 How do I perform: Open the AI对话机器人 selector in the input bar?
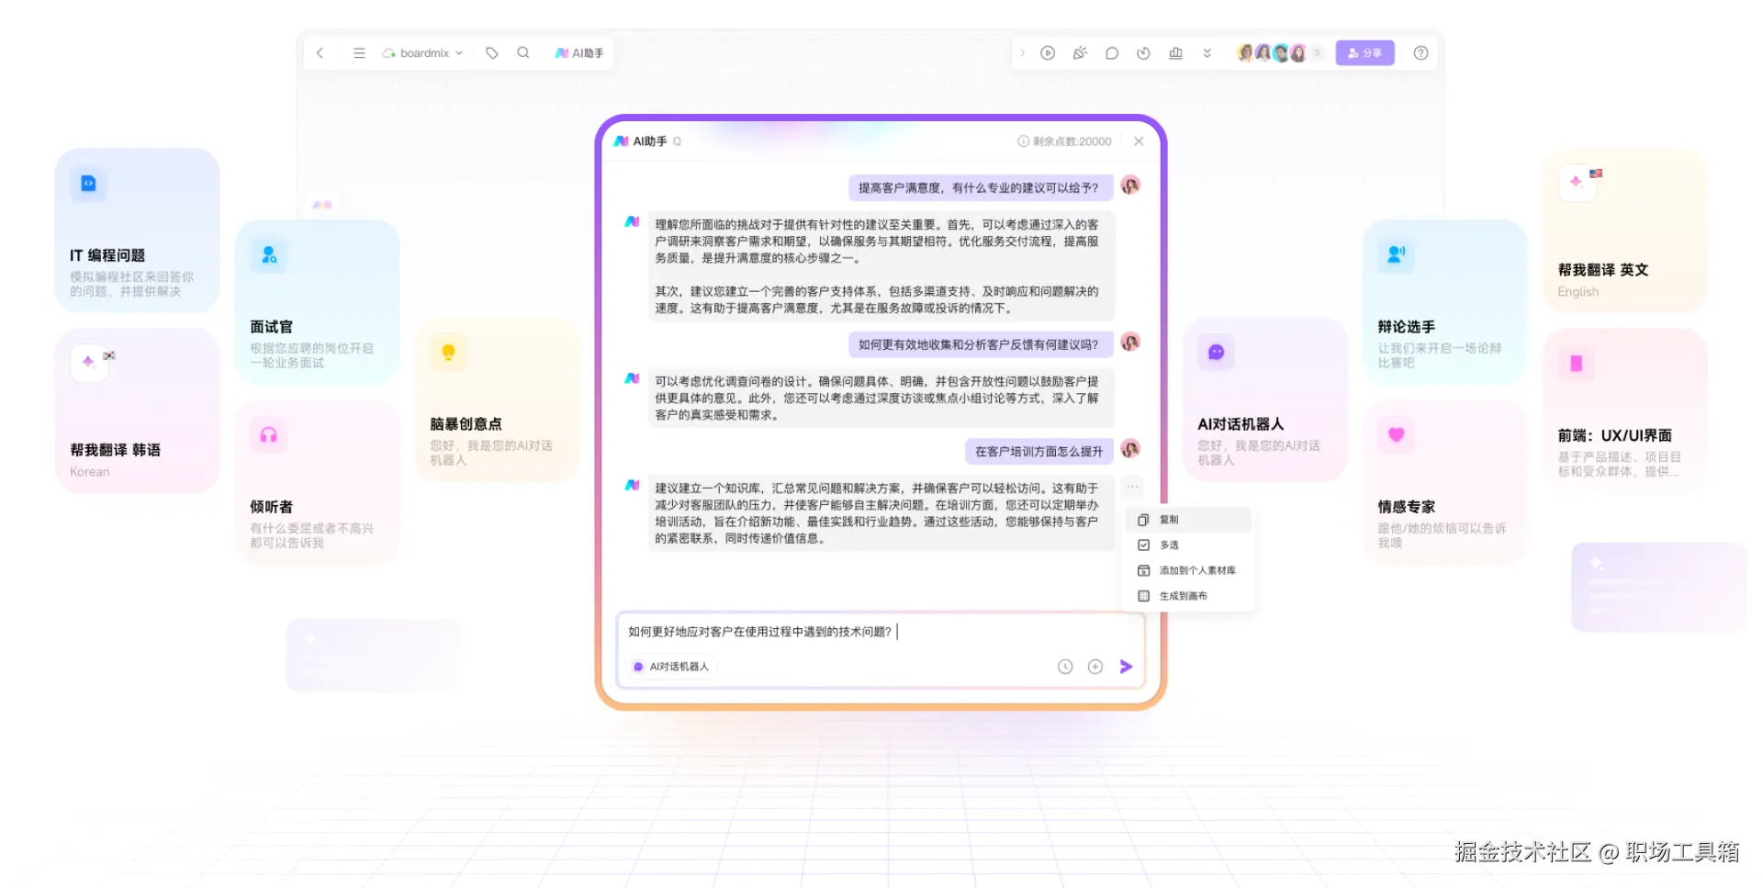click(x=670, y=666)
